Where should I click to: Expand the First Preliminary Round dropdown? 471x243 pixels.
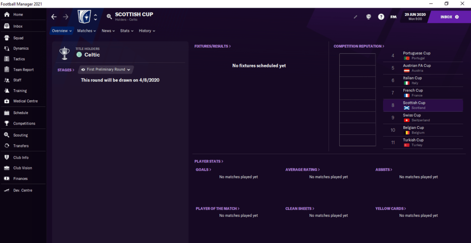[106, 69]
